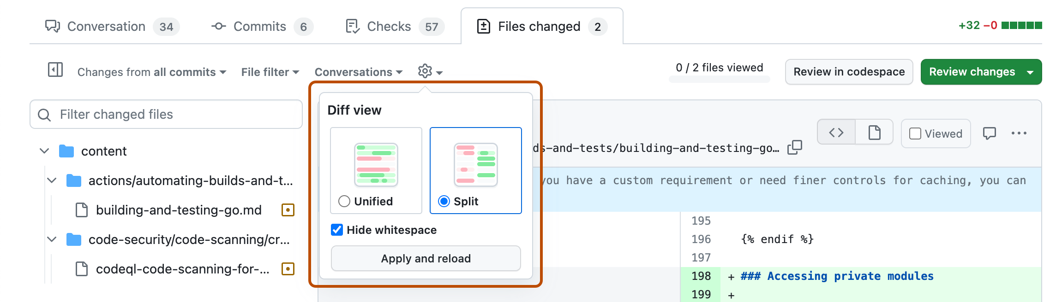Open the Changes from all commits dropdown
This screenshot has height=302, width=1056.
151,72
